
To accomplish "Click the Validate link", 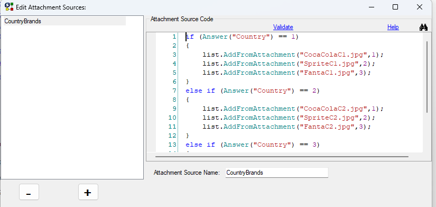I will click(x=283, y=27).
